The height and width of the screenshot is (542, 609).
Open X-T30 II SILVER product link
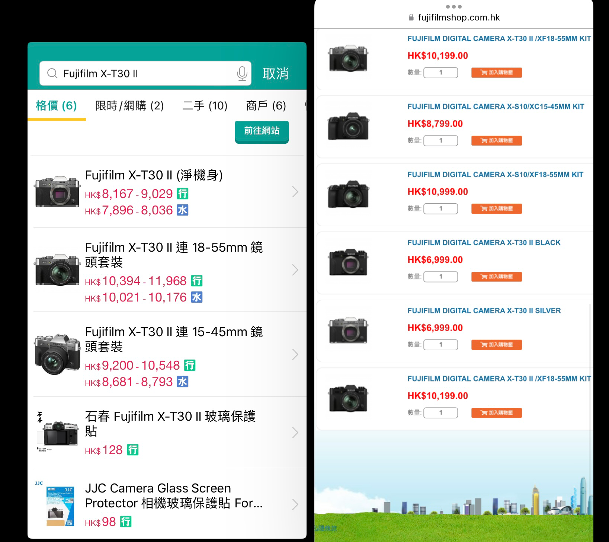(484, 311)
